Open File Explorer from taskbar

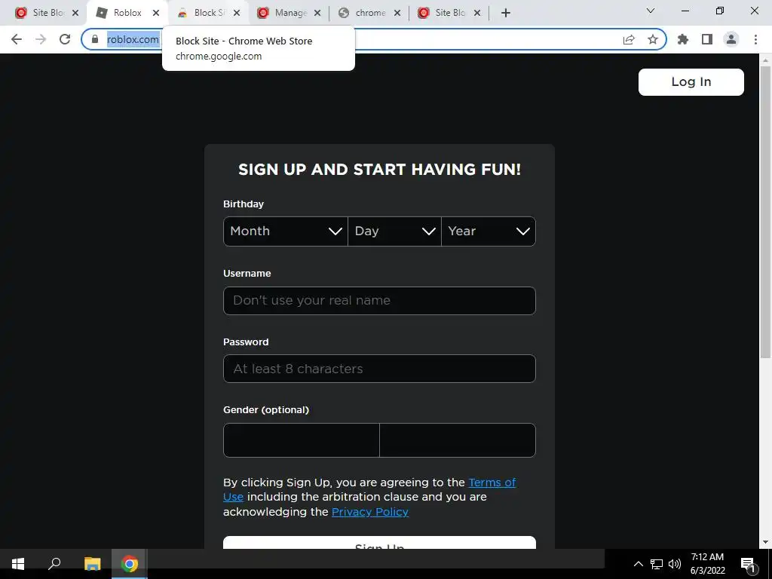(92, 564)
